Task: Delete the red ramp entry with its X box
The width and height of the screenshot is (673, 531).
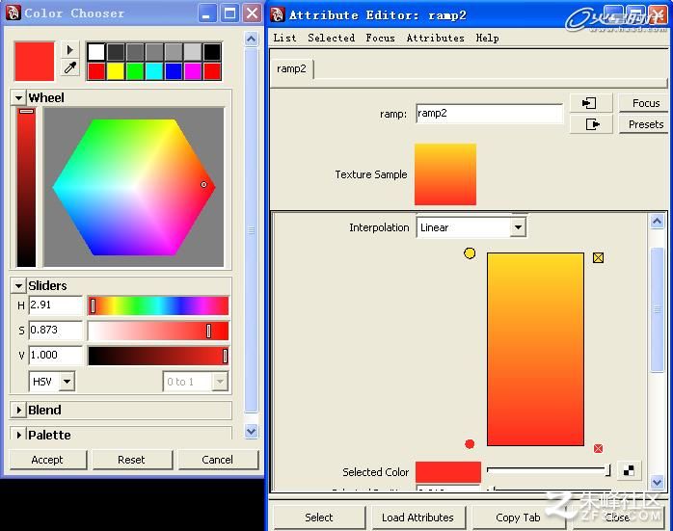Action: [598, 449]
